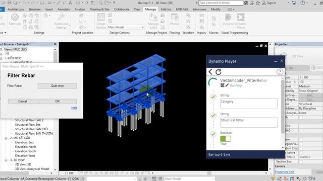Click the 3D view horizontal scrollbar

click(x=209, y=173)
